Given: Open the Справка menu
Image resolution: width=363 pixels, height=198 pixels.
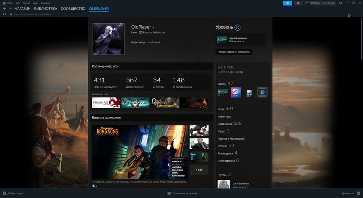Looking at the screenshot, I should (45, 3).
